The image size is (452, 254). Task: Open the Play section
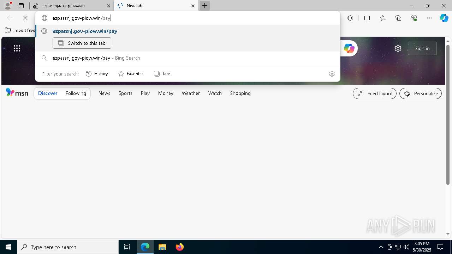(145, 93)
